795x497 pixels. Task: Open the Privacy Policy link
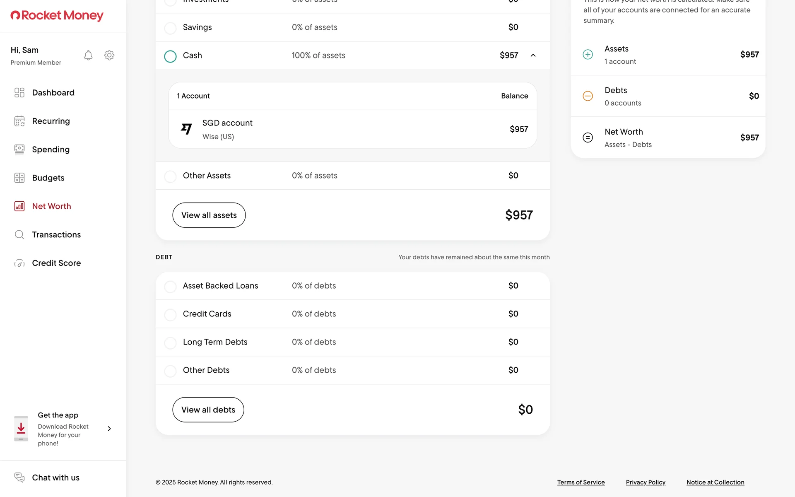645,482
